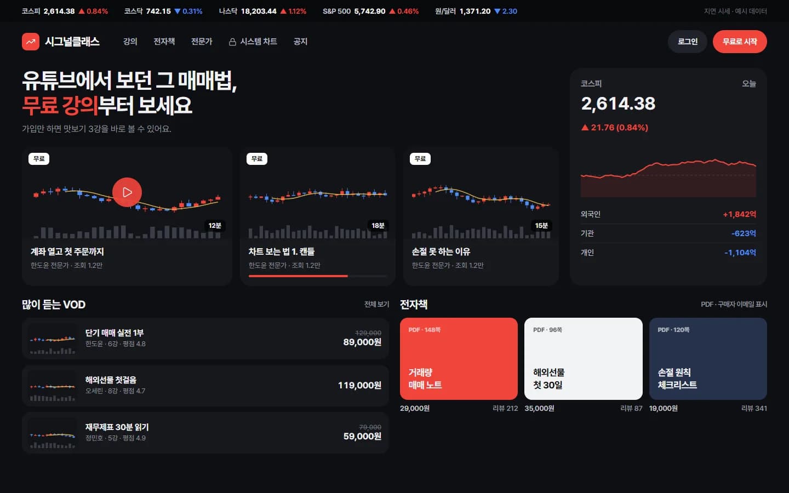This screenshot has width=789, height=493.
Task: Open the red 거래량 매매 노트 ebook cover
Action: (x=459, y=359)
